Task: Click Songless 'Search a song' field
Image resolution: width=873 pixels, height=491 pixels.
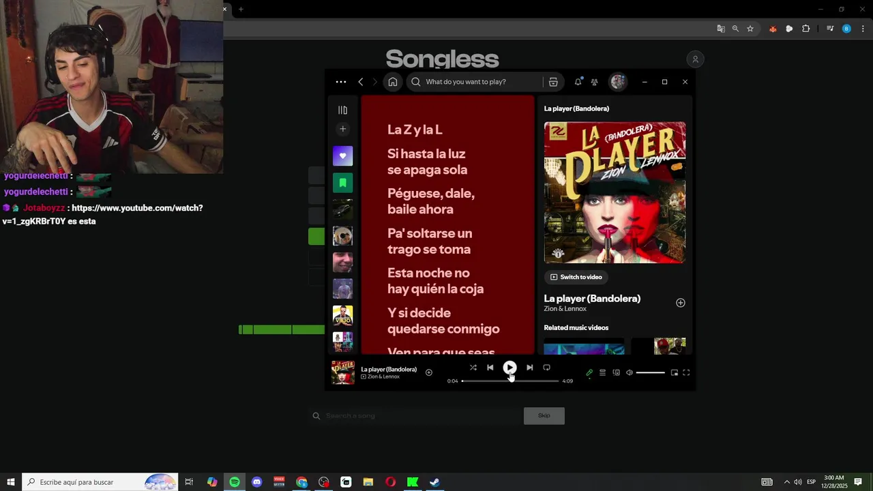Action: point(415,416)
